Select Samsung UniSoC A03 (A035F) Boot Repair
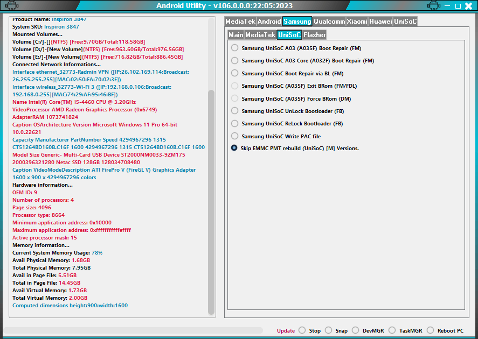Screen dimensions: 478x339 tap(234, 47)
